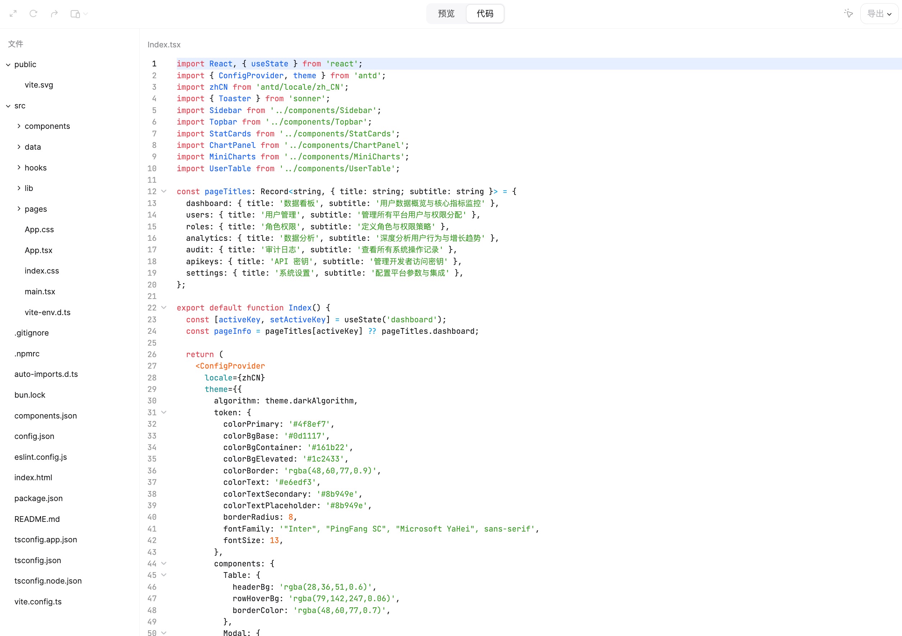Click the 'sonner' import string
The width and height of the screenshot is (902, 636).
pyautogui.click(x=307, y=98)
